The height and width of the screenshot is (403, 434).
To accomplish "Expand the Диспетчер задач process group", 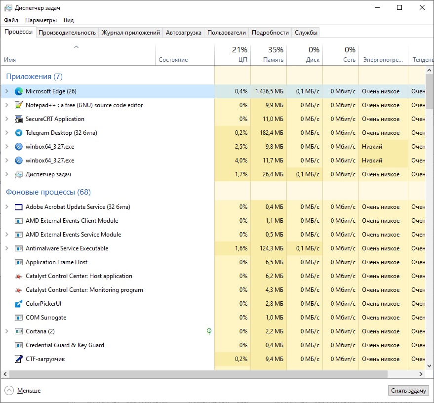I will (7, 174).
